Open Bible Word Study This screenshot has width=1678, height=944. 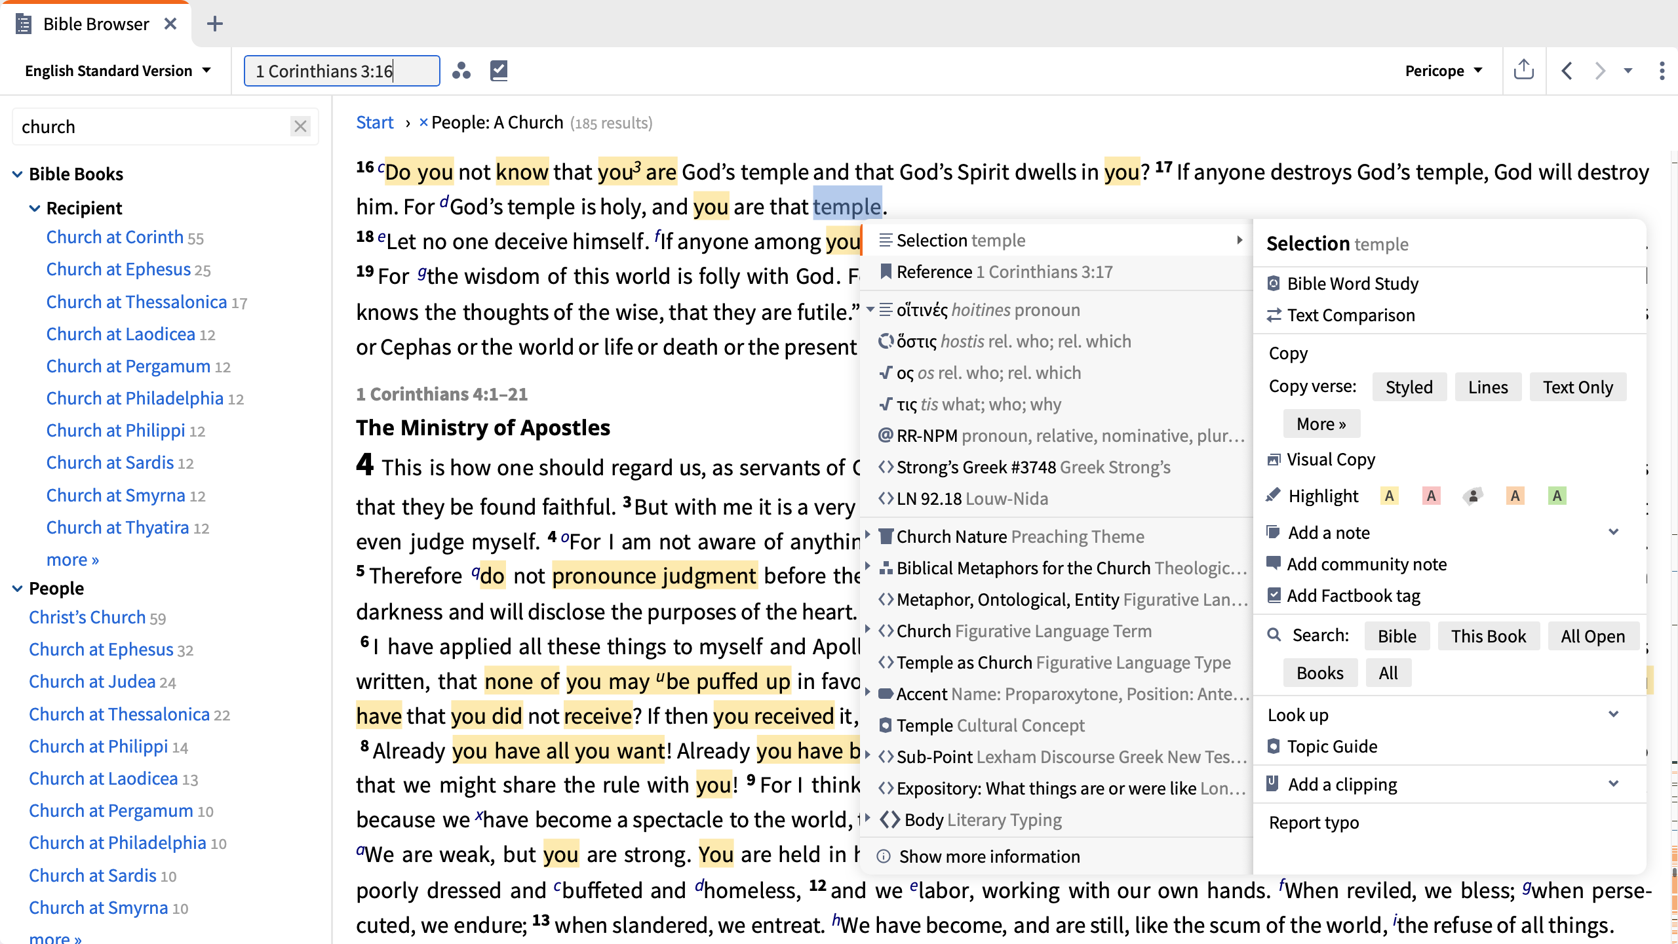point(1352,284)
